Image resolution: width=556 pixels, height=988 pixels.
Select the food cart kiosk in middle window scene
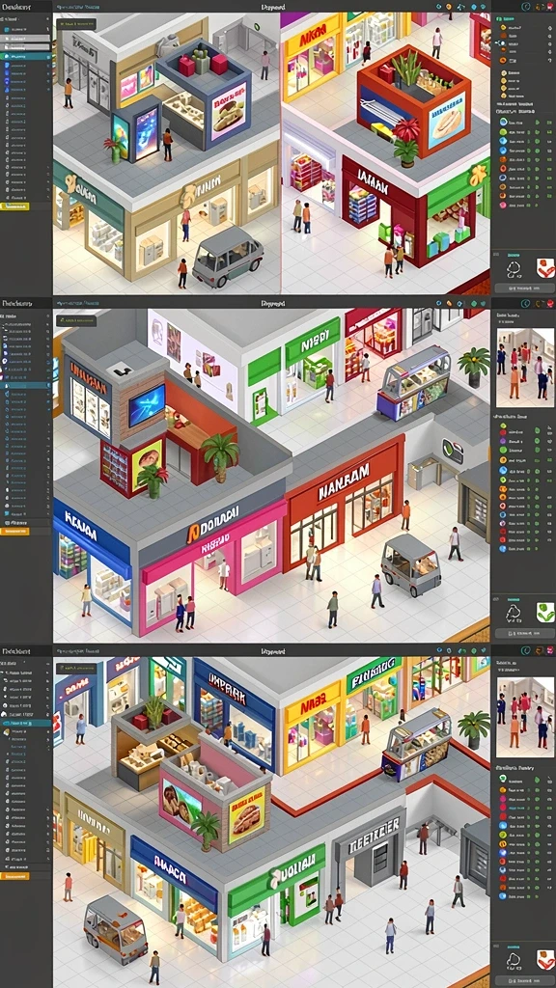click(x=415, y=382)
